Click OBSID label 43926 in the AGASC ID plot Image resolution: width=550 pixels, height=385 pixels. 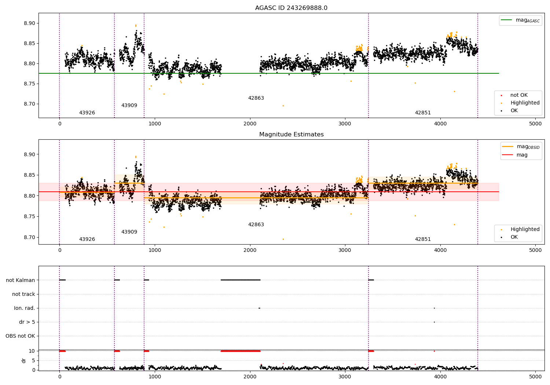click(87, 113)
